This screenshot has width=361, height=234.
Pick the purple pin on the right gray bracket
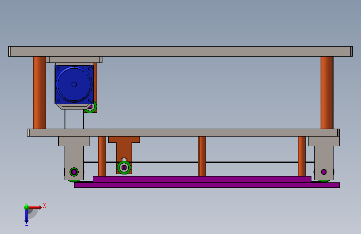[x=324, y=172]
